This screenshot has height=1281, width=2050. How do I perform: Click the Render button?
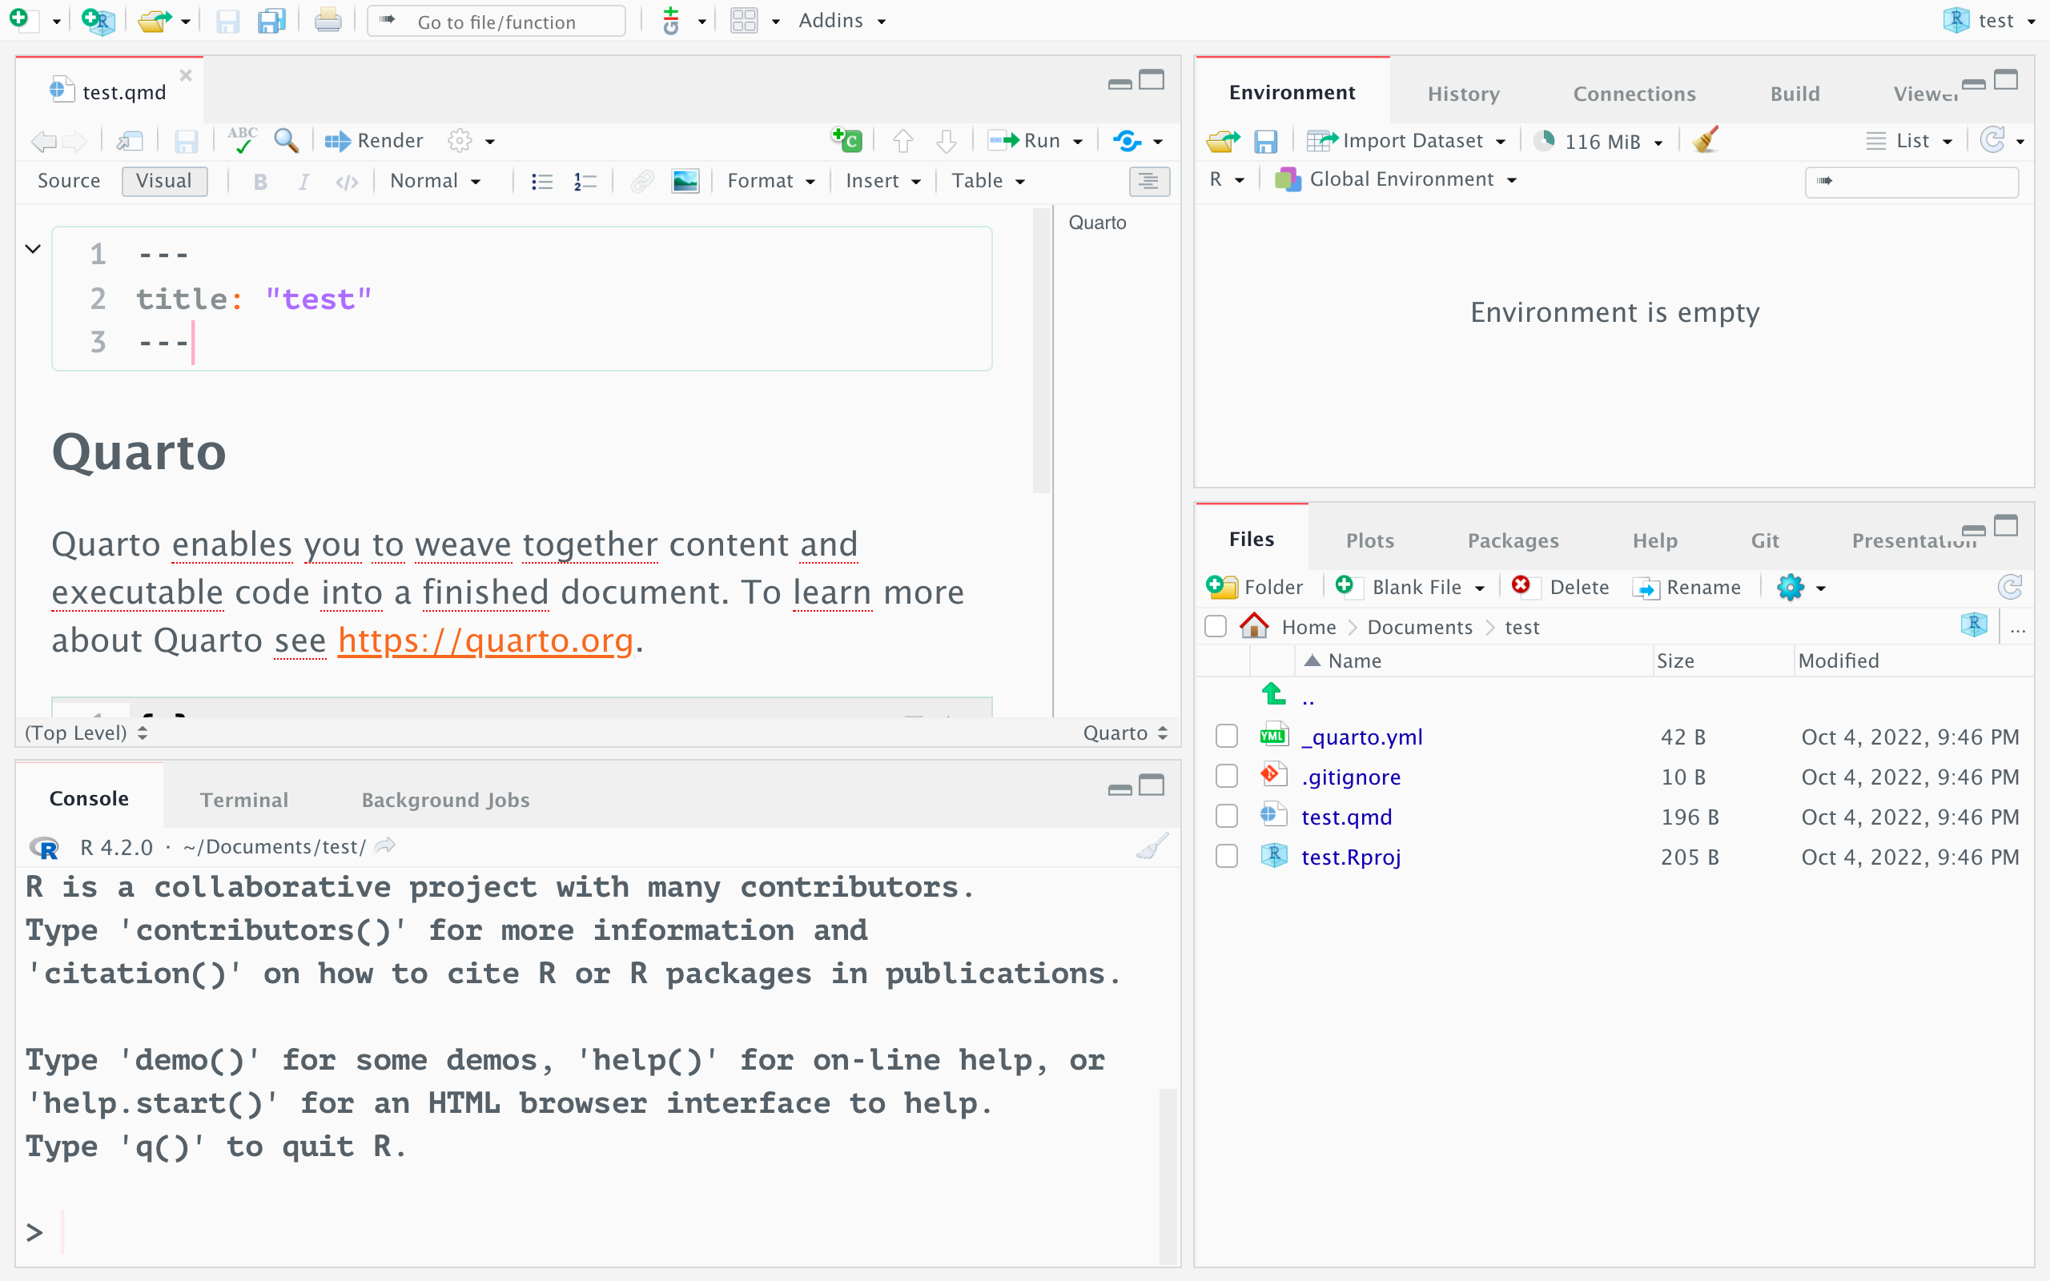point(375,141)
